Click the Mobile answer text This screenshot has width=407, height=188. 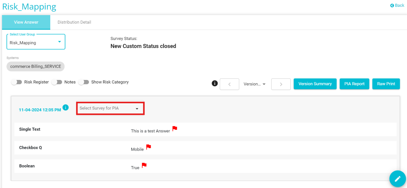pyautogui.click(x=137, y=149)
